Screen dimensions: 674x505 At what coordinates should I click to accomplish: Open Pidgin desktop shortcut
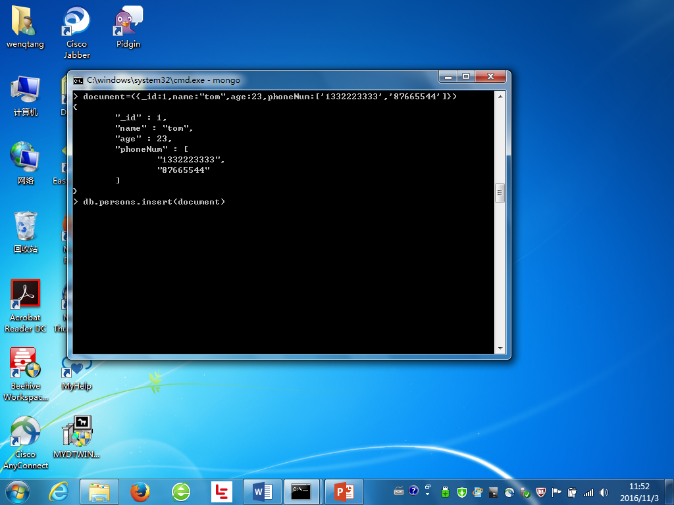coord(128,26)
